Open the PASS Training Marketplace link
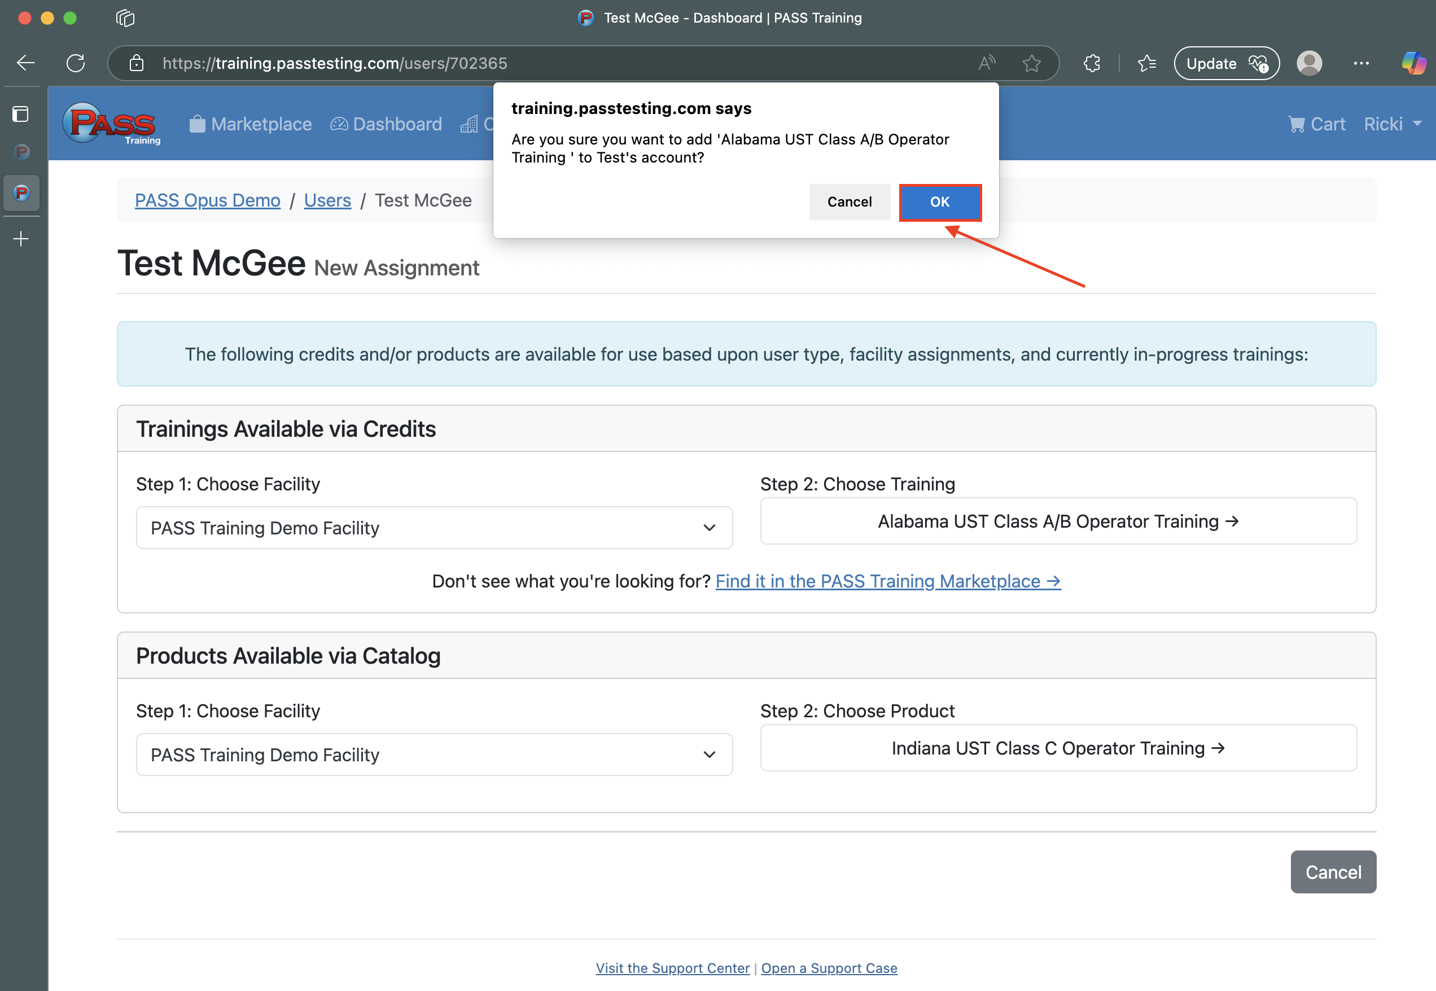This screenshot has width=1436, height=991. 887,581
